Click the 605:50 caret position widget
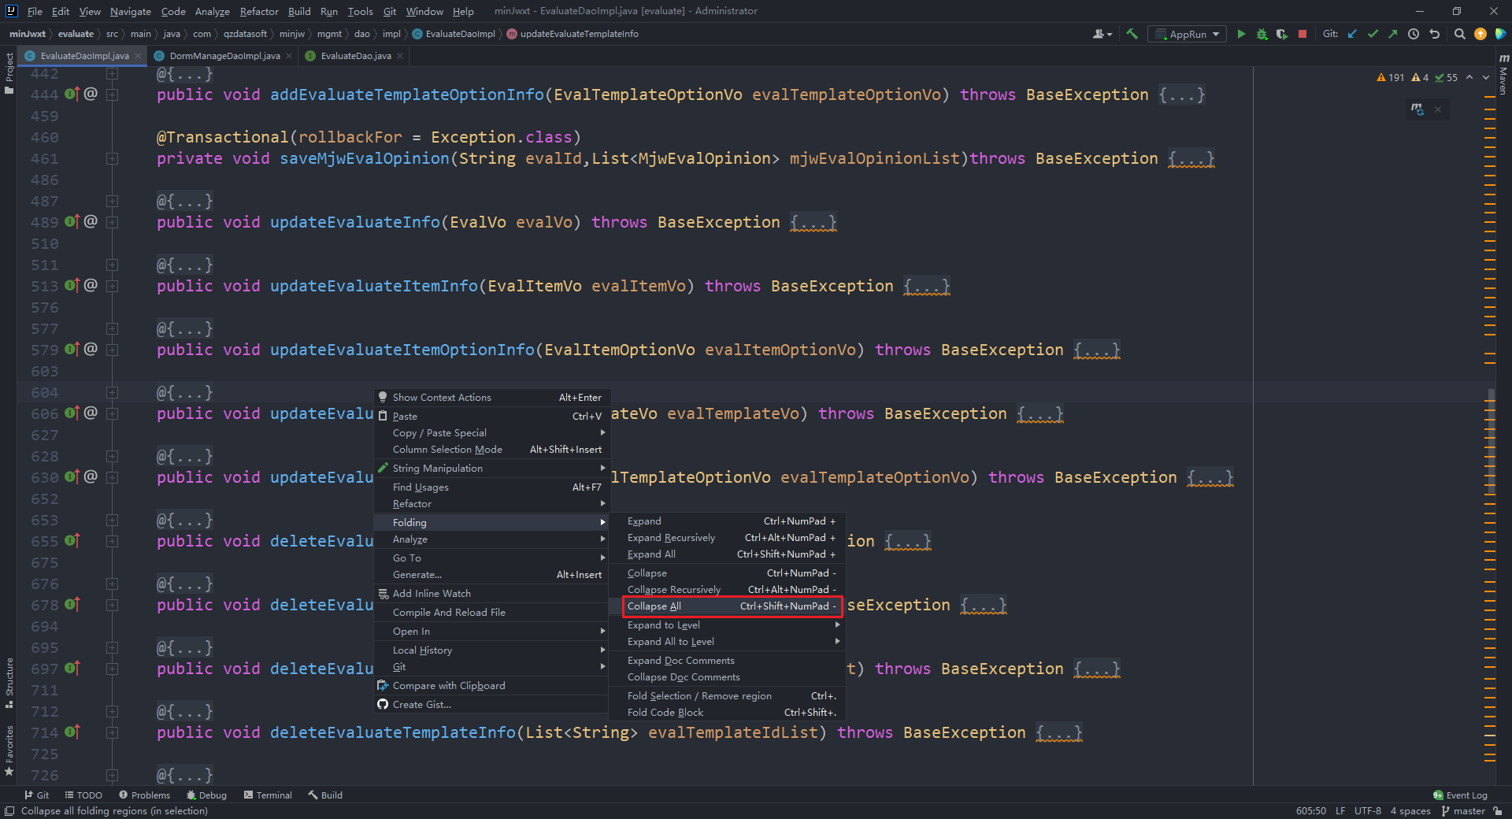 [x=1311, y=810]
